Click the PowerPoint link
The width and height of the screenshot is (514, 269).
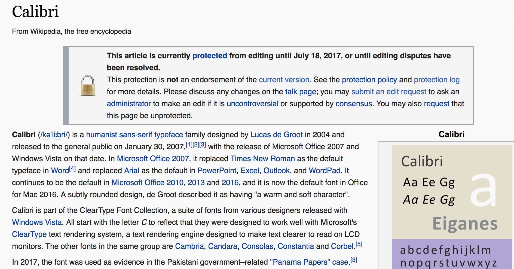coord(217,171)
